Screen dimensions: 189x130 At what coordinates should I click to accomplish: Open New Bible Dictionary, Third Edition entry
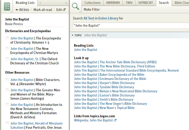(114, 66)
